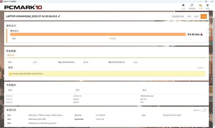Click the 选项 button in result header
215x128 pixels.
click(x=196, y=16)
